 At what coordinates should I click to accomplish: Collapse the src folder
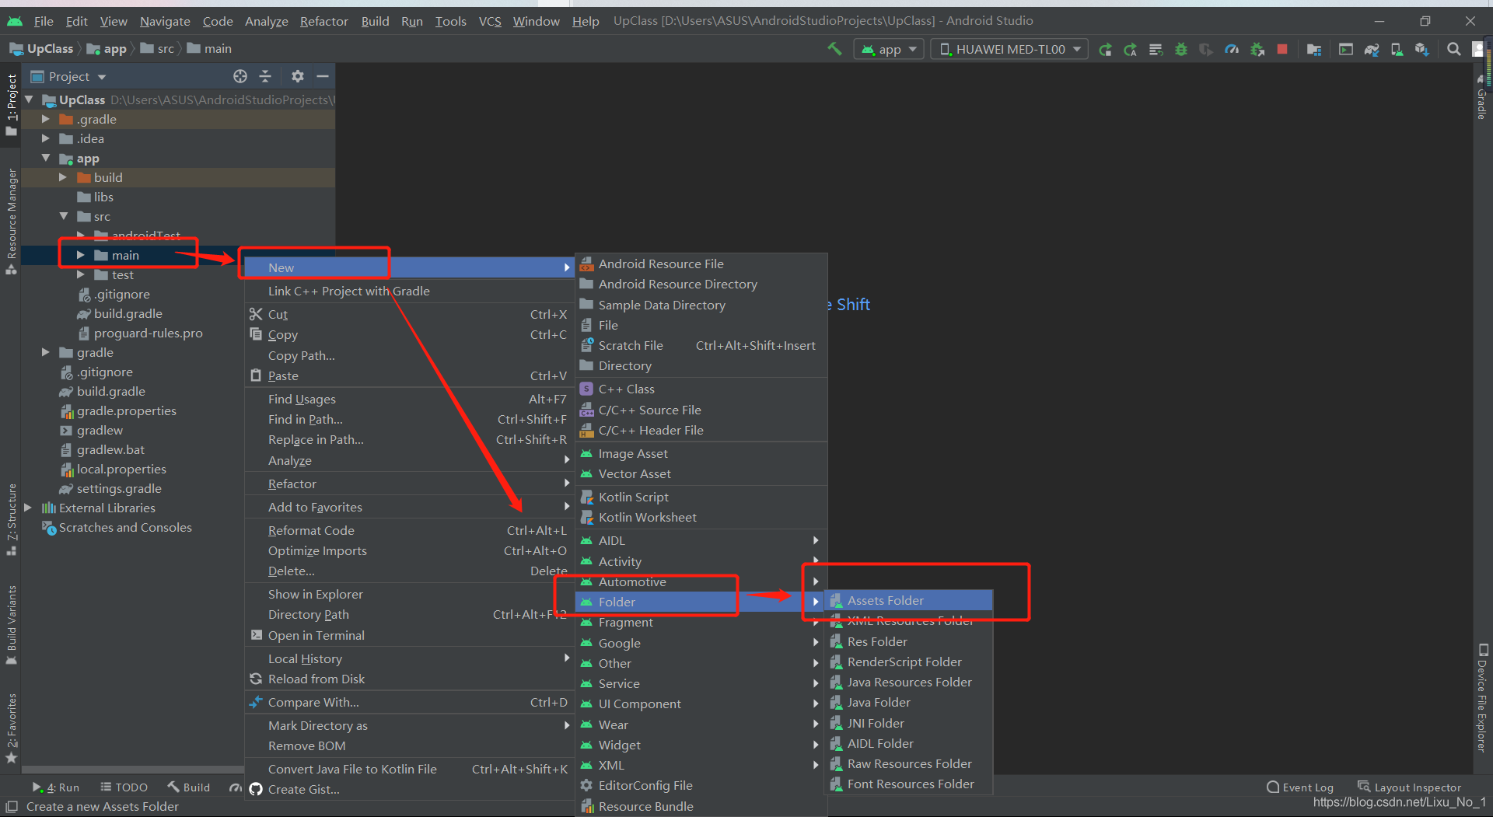pos(63,216)
